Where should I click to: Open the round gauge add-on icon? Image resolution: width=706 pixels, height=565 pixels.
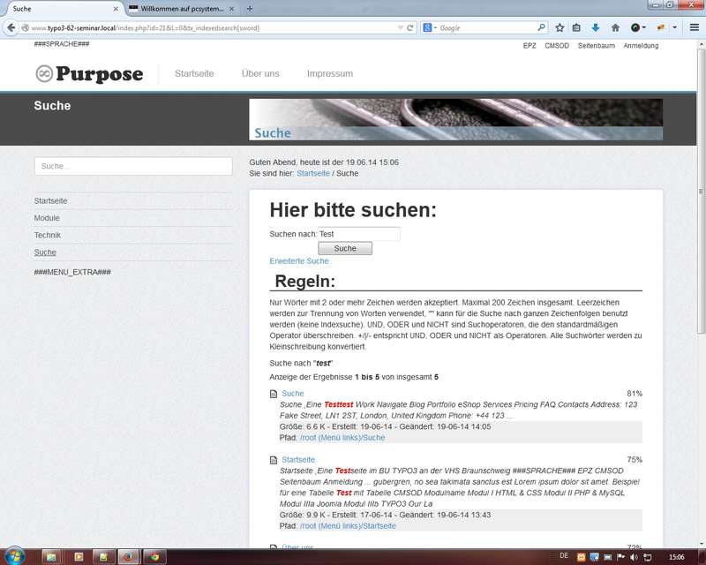(635, 28)
